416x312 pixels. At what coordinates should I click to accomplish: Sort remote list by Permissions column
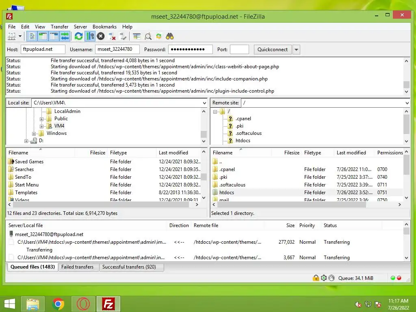pos(390,153)
